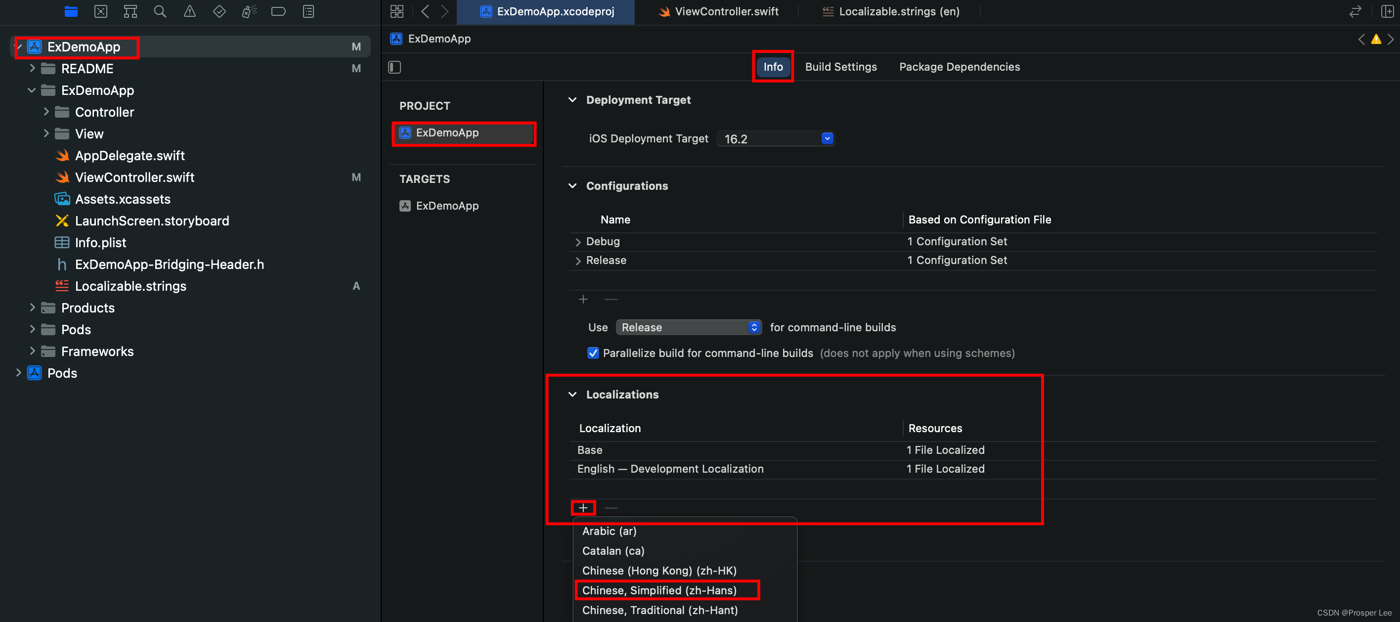Viewport: 1400px width, 622px height.
Task: Open the Source Control navigator icon
Action: 100,11
